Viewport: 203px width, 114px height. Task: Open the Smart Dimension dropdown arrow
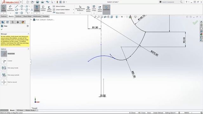pos(10,13)
